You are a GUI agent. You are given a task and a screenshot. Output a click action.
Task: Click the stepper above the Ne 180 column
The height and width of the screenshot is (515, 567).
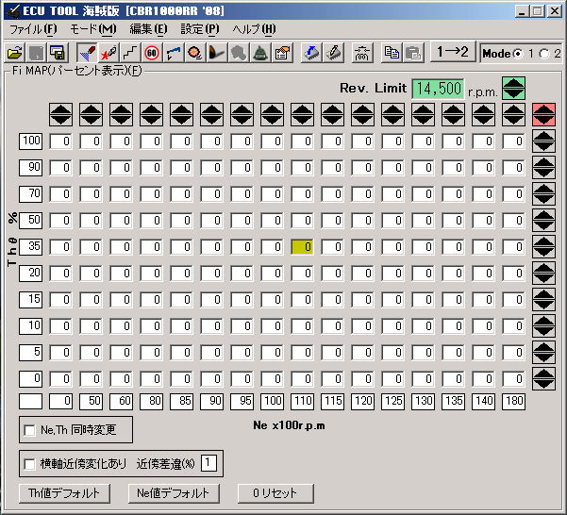(513, 114)
